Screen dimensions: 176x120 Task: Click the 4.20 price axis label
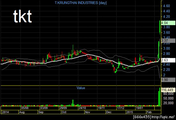pyautogui.click(x=167, y=17)
